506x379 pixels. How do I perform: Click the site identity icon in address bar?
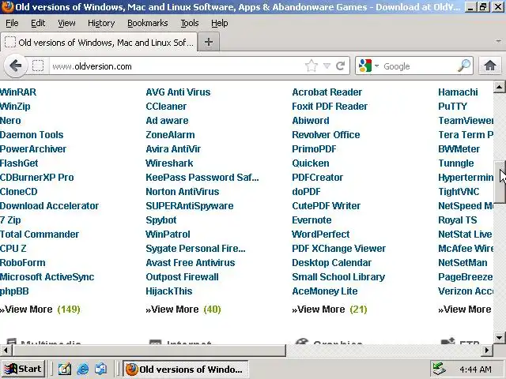[38, 66]
